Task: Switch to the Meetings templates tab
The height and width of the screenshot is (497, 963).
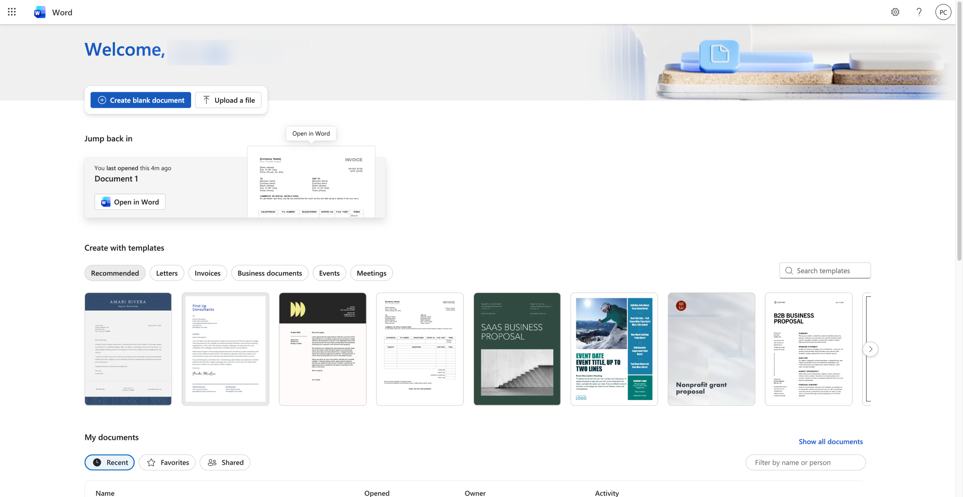Action: (x=371, y=273)
